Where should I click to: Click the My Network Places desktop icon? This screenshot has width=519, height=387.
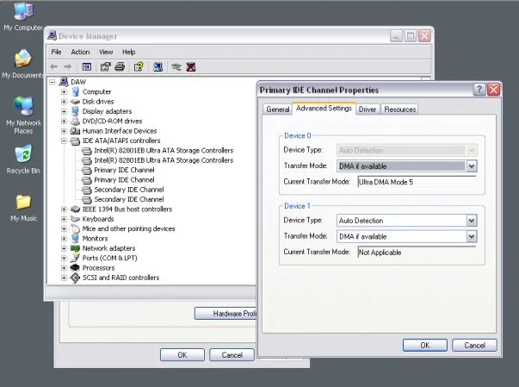tap(23, 106)
